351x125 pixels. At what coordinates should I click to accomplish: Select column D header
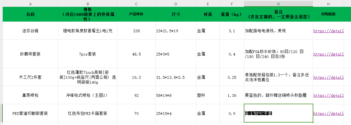[x=176, y=4]
